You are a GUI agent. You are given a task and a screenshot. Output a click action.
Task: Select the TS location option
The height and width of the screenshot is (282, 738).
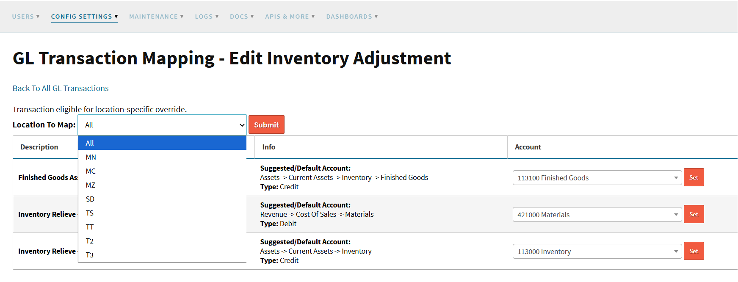90,213
